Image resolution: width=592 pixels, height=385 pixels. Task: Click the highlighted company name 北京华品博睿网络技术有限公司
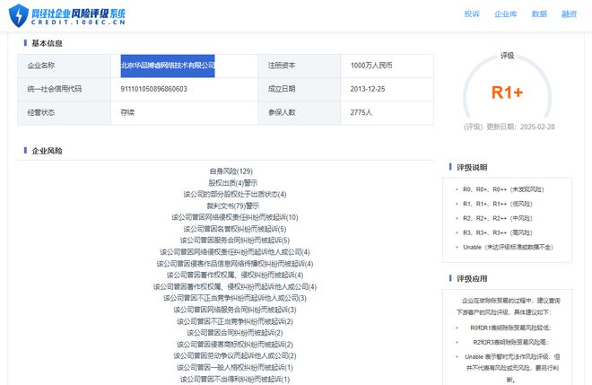tap(168, 66)
